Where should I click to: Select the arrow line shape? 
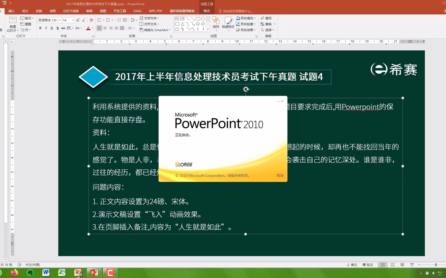193,19
